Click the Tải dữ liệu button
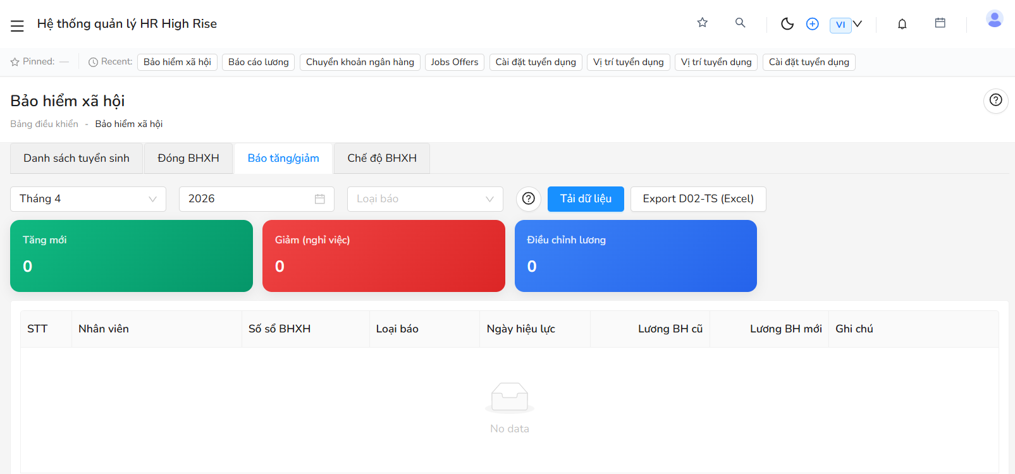1015x474 pixels. coord(586,199)
